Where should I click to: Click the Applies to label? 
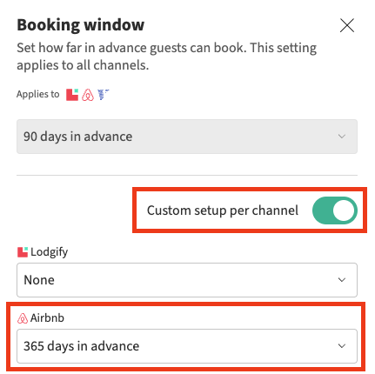(x=38, y=95)
